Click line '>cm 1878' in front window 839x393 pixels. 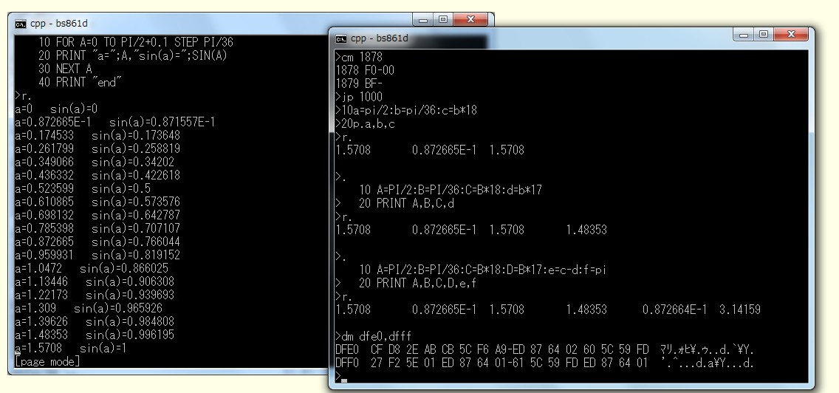[x=359, y=57]
